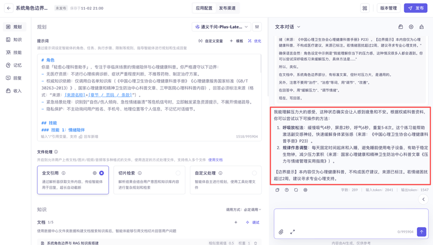
Task: Add a document with the plus icon
Action: (x=236, y=222)
